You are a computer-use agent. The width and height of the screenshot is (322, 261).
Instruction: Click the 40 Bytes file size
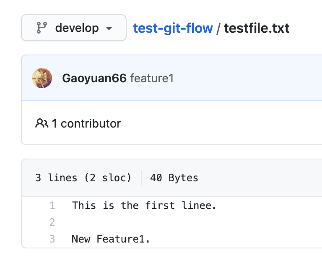point(174,178)
